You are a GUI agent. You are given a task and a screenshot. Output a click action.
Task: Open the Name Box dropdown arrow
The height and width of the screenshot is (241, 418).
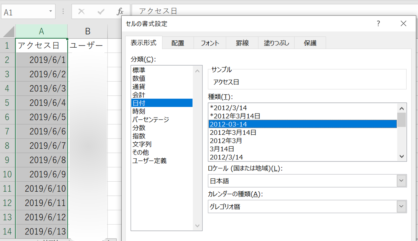pyautogui.click(x=51, y=12)
